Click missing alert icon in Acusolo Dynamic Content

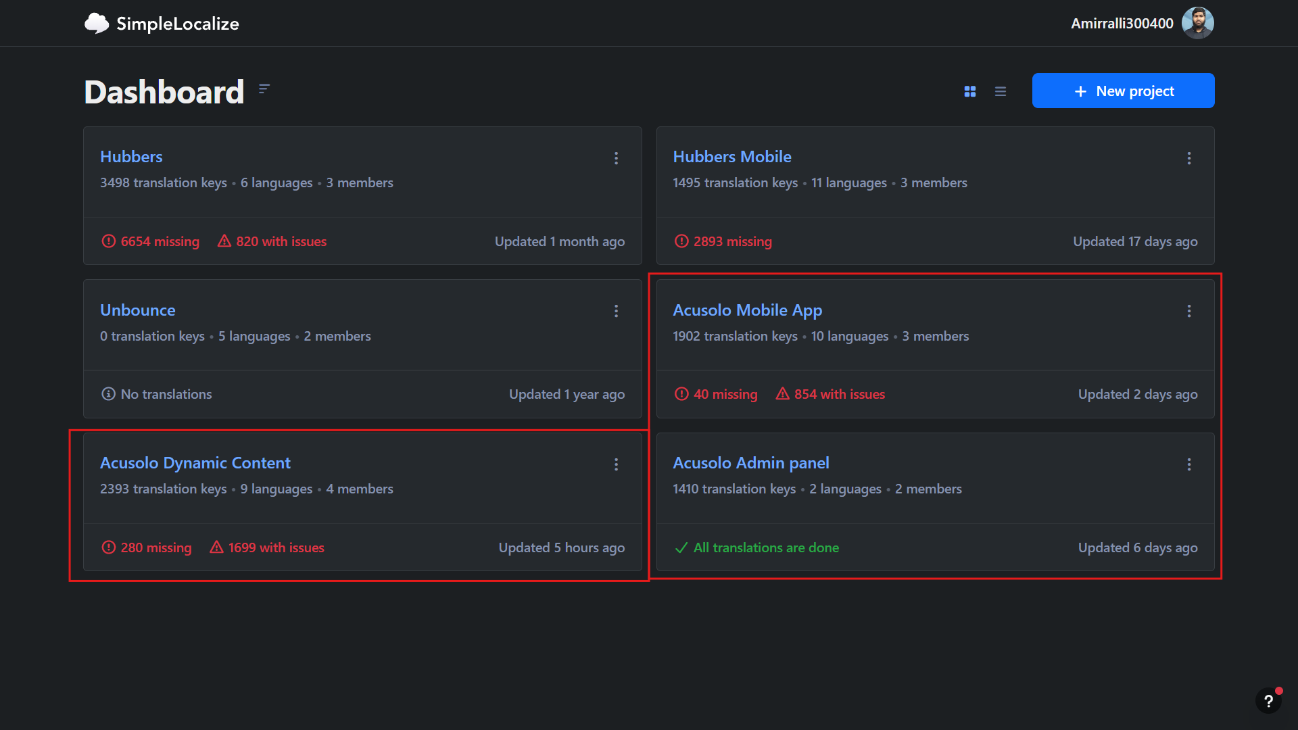(108, 547)
